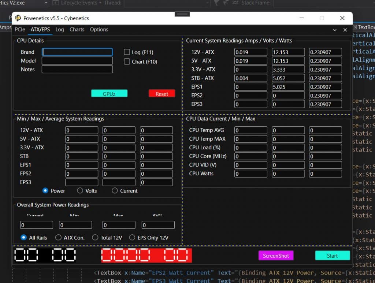
Task: Go to the Charts tab
Action: coord(77,29)
